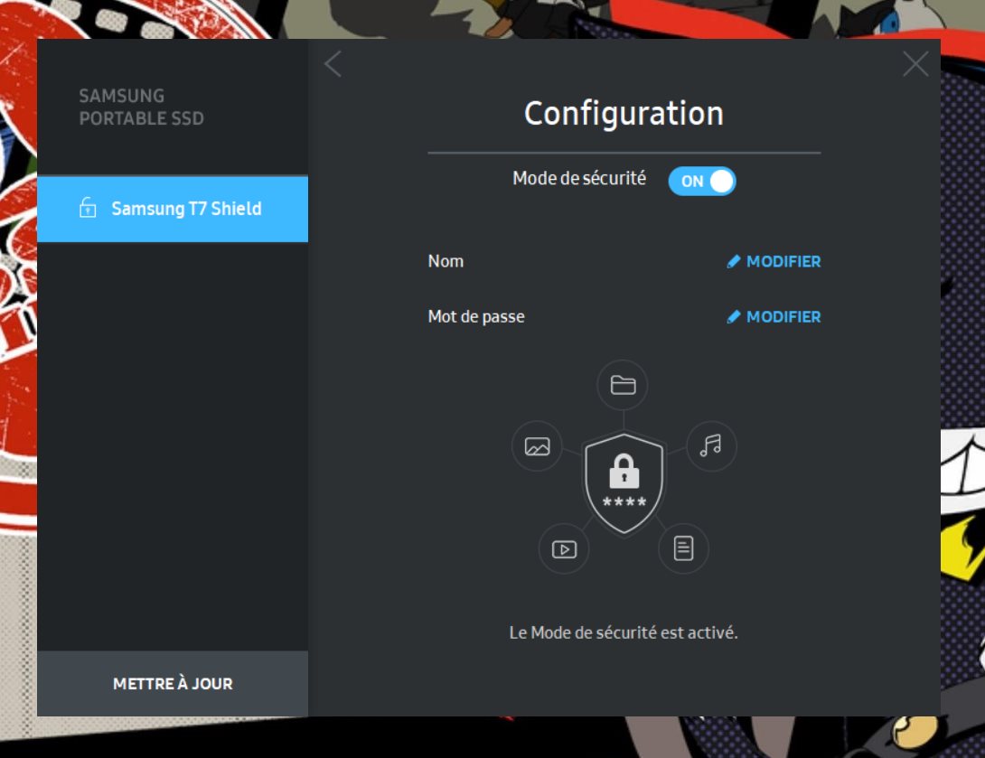Go back with the left arrow icon
Image resolution: width=985 pixels, height=758 pixels.
[x=333, y=64]
